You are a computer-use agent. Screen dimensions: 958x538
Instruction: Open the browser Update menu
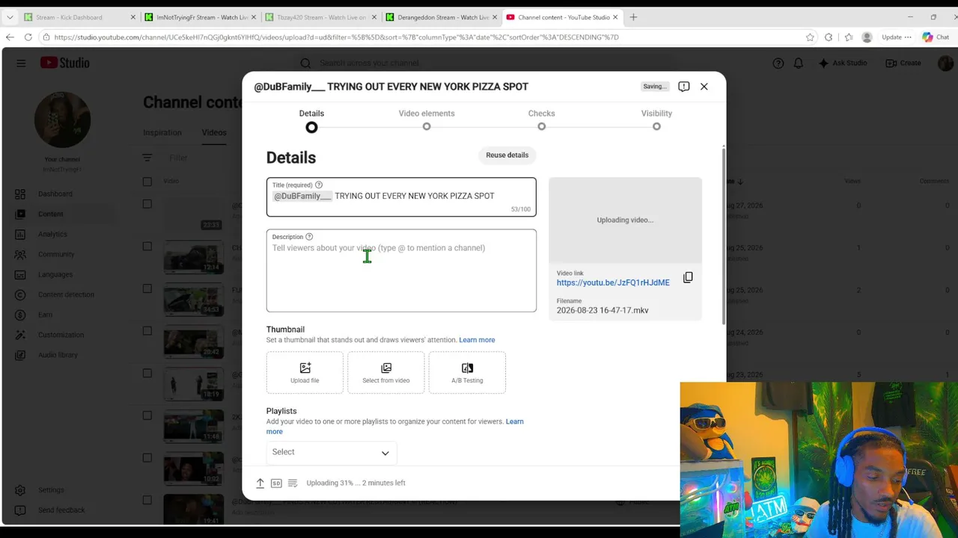coord(897,37)
